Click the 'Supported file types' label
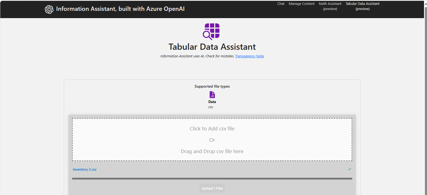Viewport: 427px width, 195px height. coord(212,87)
